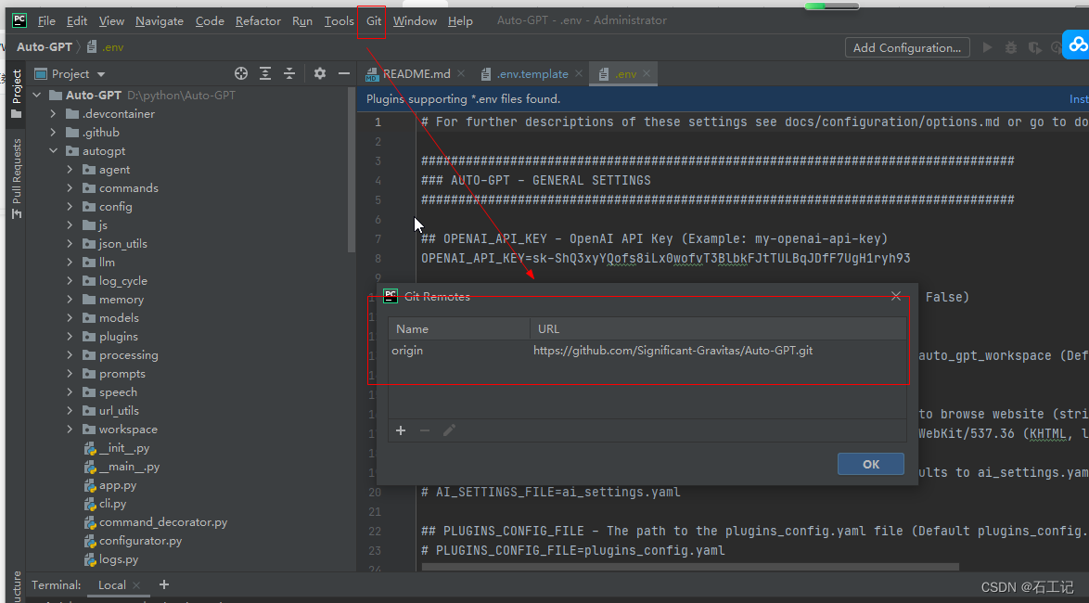Click Add Configuration button
The height and width of the screenshot is (603, 1089).
907,47
